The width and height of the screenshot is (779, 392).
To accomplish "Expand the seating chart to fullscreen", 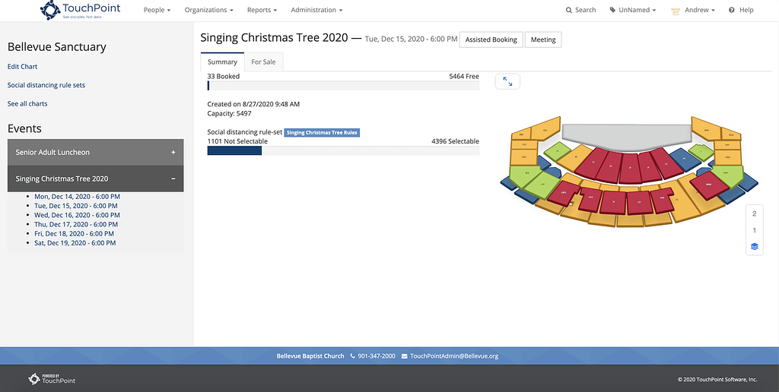I will point(507,81).
